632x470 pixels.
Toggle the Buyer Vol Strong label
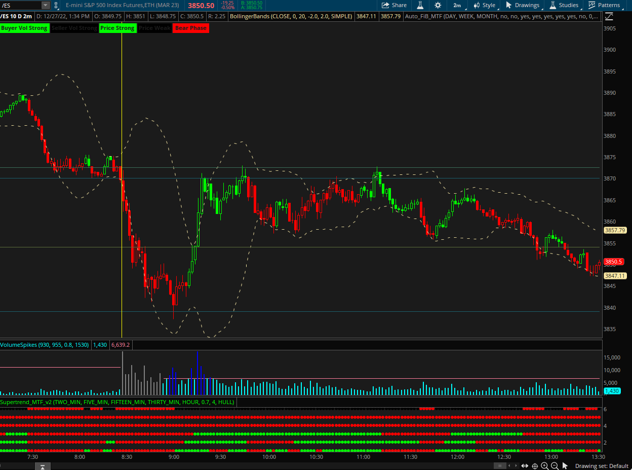(x=24, y=28)
